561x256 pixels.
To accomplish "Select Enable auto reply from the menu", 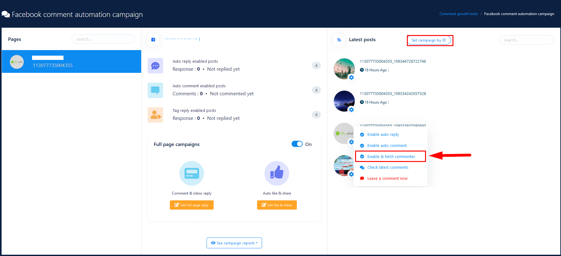I will 383,135.
